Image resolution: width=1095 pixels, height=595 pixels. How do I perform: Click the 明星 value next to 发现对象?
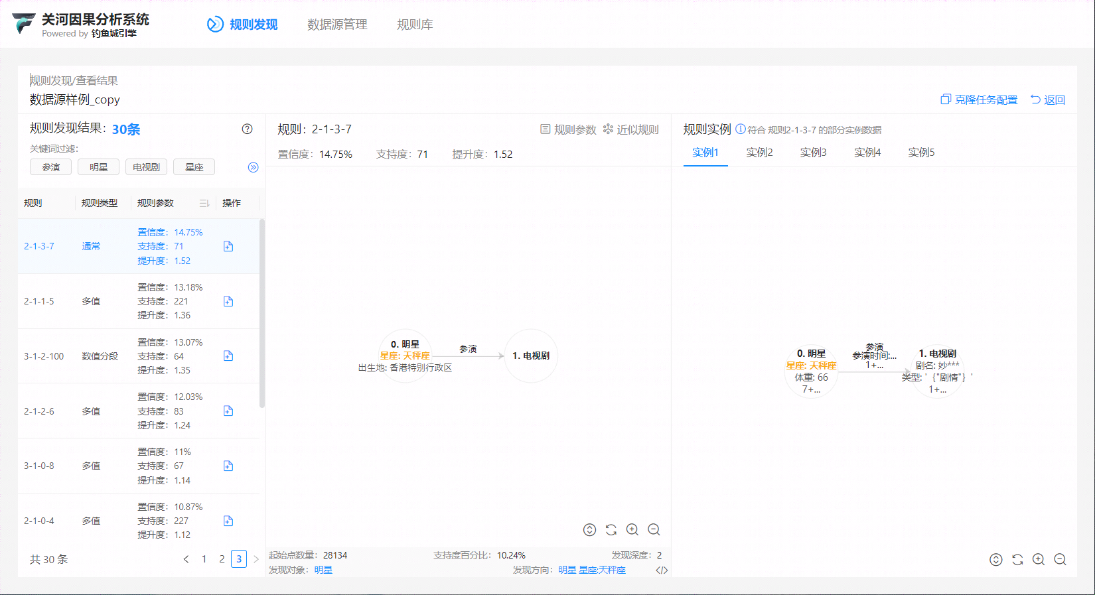pos(323,570)
